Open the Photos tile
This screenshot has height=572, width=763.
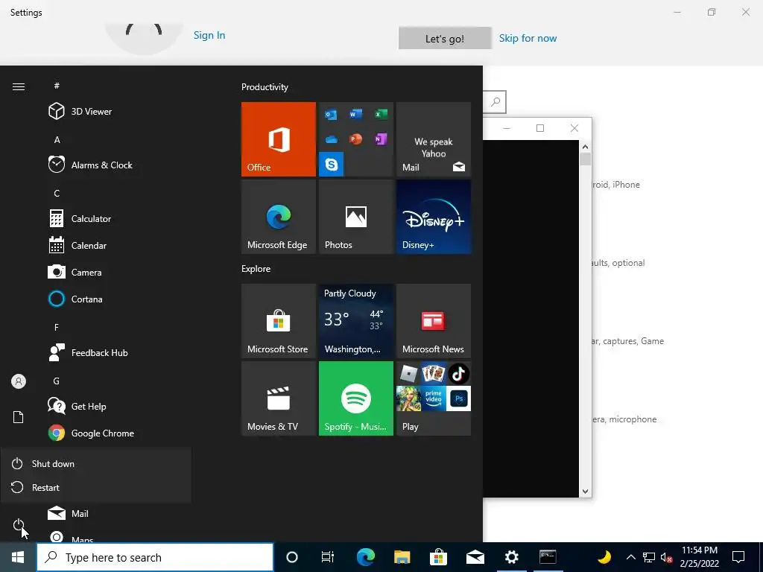(355, 217)
